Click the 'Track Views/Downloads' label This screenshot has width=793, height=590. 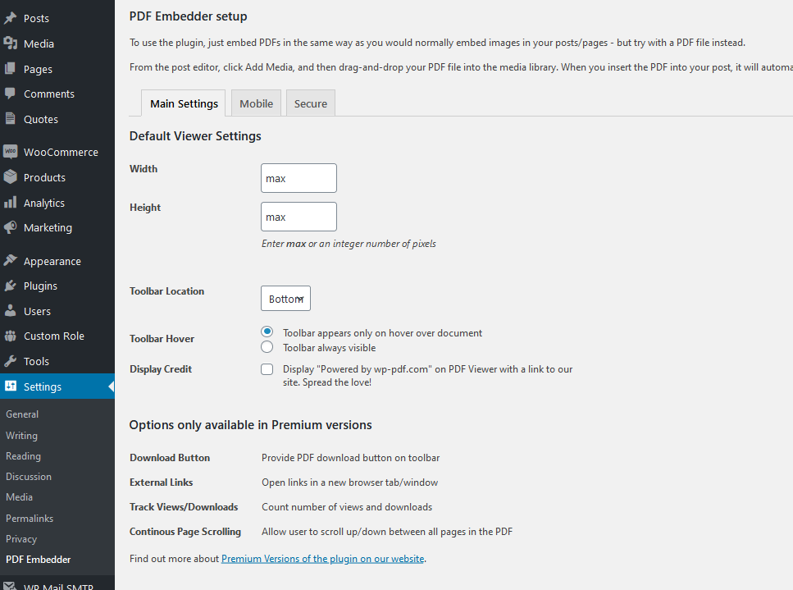point(184,507)
